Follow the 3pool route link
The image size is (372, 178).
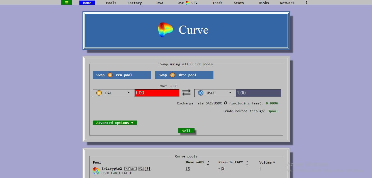pos(273,111)
